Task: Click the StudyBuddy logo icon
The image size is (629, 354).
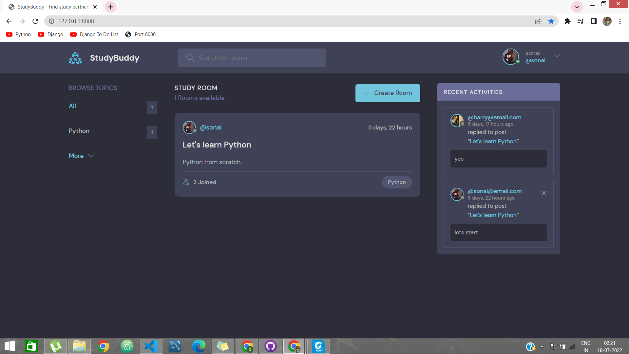Action: tap(75, 58)
